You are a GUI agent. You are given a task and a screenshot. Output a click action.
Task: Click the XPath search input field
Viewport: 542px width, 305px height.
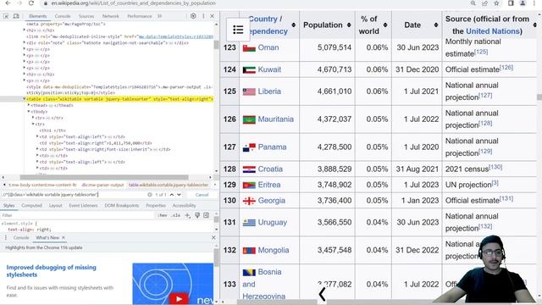75,195
